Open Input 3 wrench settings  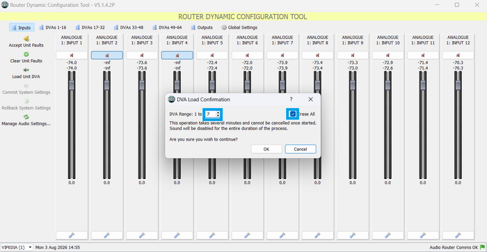tap(142, 235)
